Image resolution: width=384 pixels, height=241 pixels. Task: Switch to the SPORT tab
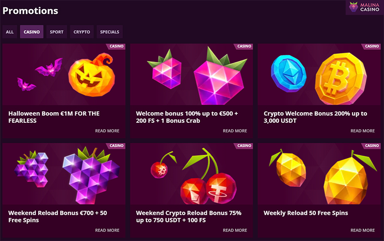click(57, 32)
